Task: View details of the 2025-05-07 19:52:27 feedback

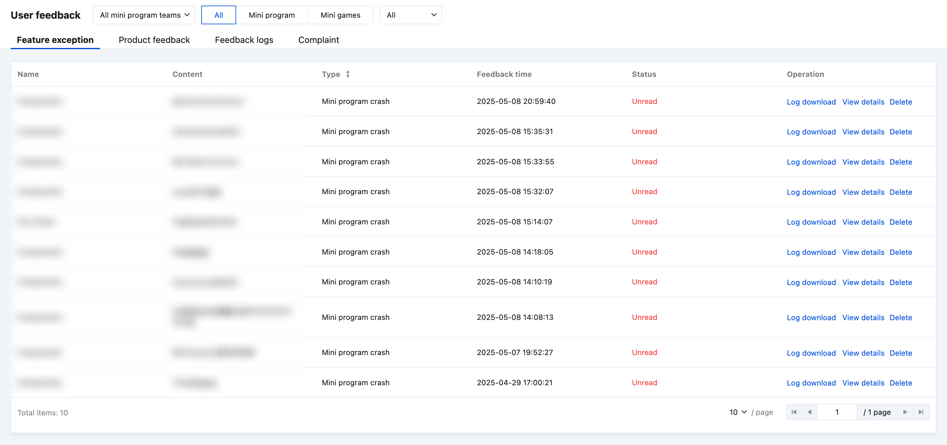Action: pyautogui.click(x=863, y=353)
